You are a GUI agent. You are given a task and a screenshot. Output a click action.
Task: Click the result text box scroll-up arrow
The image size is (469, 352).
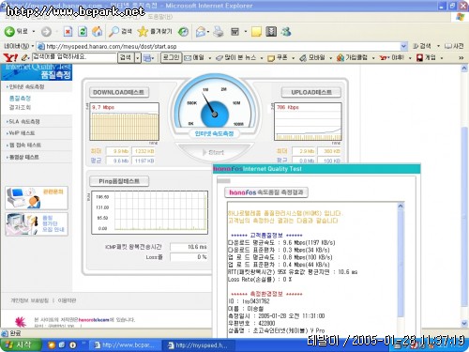tap(401, 207)
